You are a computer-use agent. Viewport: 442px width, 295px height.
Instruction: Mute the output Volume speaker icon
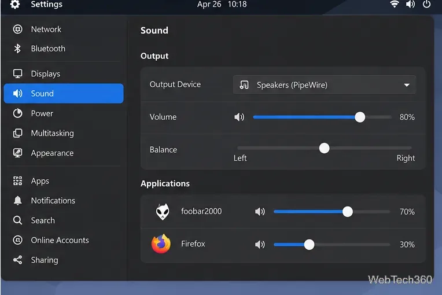[x=239, y=117]
